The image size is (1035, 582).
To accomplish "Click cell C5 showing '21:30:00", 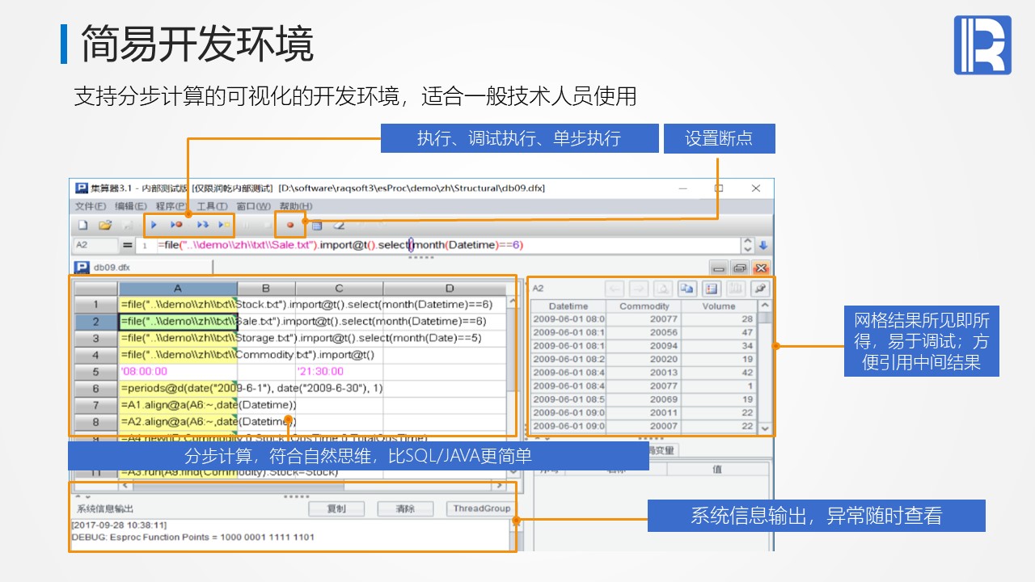I will pyautogui.click(x=339, y=372).
